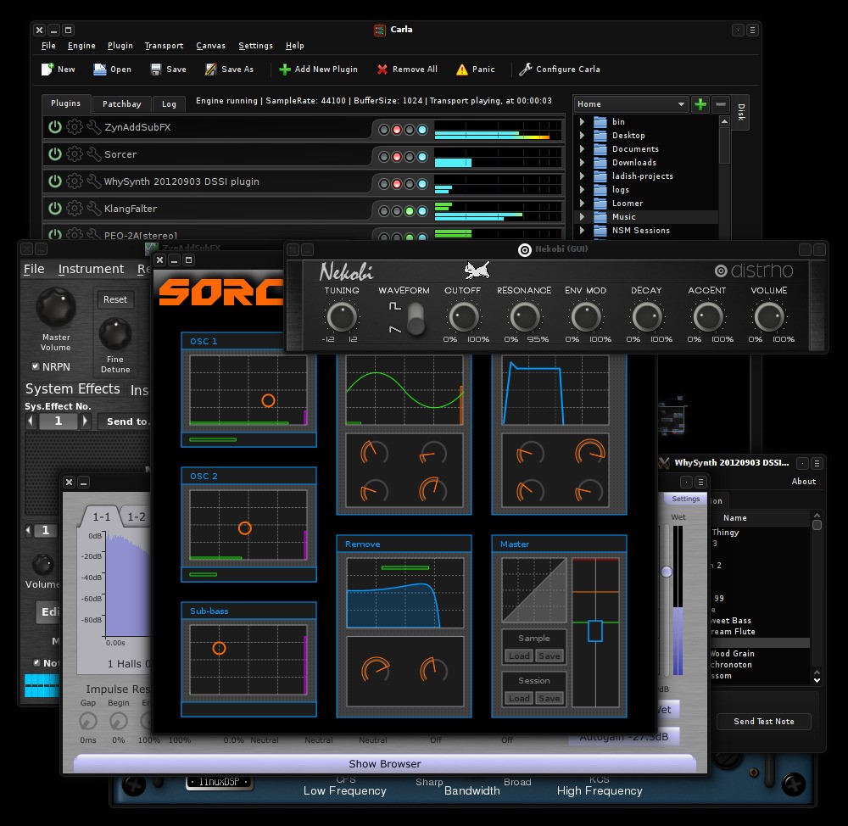This screenshot has height=826, width=848.
Task: Click the Panic warning icon
Action: 461,70
